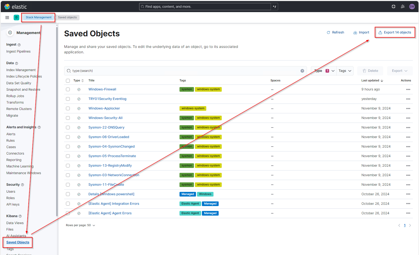419x255 pixels.
Task: Open Details [Windows powershell] link
Action: pos(111,194)
